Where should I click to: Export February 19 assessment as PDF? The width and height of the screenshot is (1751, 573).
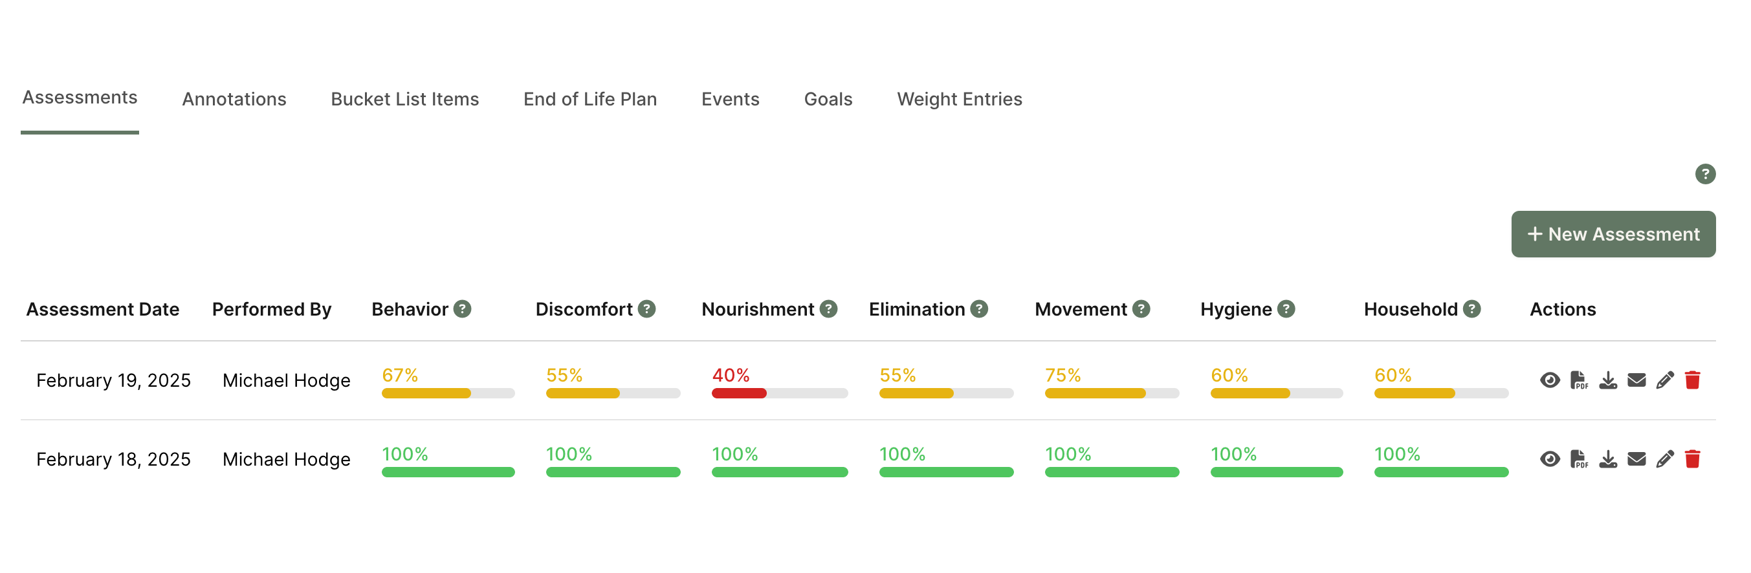pyautogui.click(x=1578, y=380)
